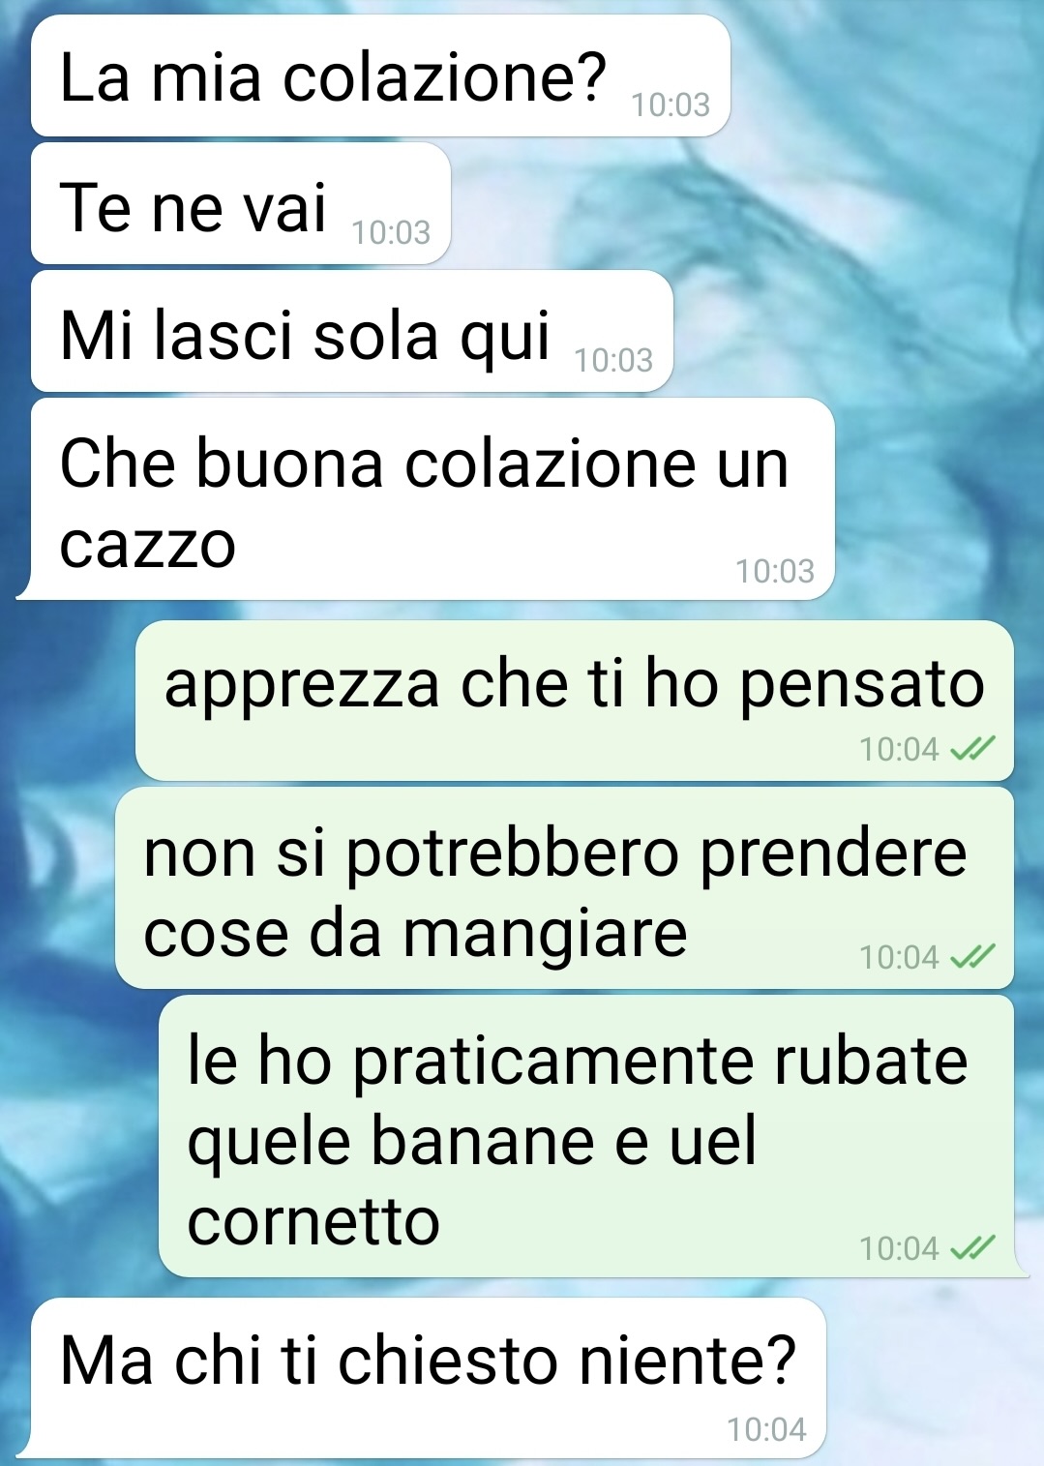Tap the 'le ho praticamente rubate' message
Viewport: 1044px width, 1466px height.
590,1136
